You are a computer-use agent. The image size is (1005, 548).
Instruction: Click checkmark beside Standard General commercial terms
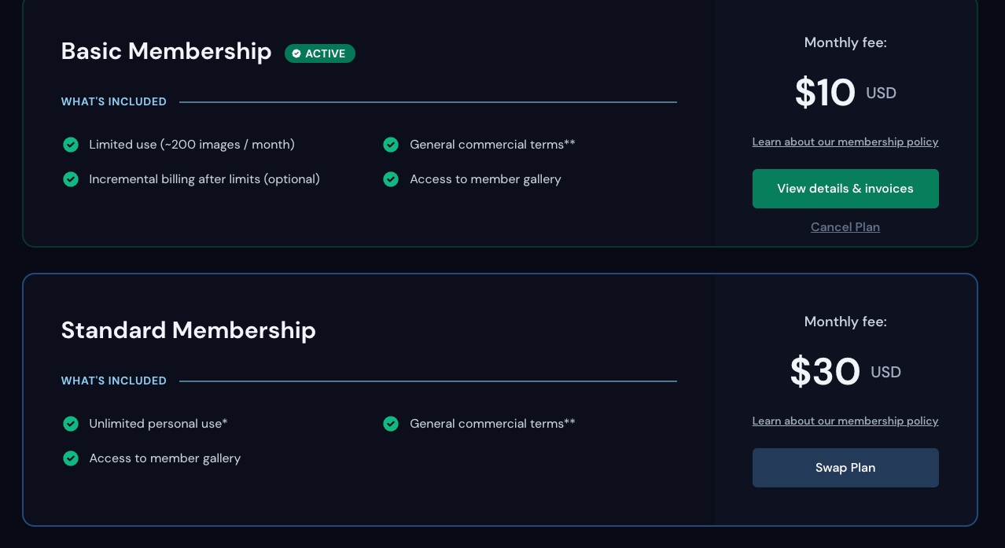391,424
